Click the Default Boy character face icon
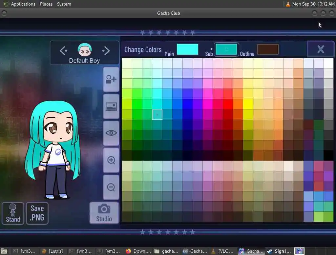The height and width of the screenshot is (255, 336). [85, 49]
